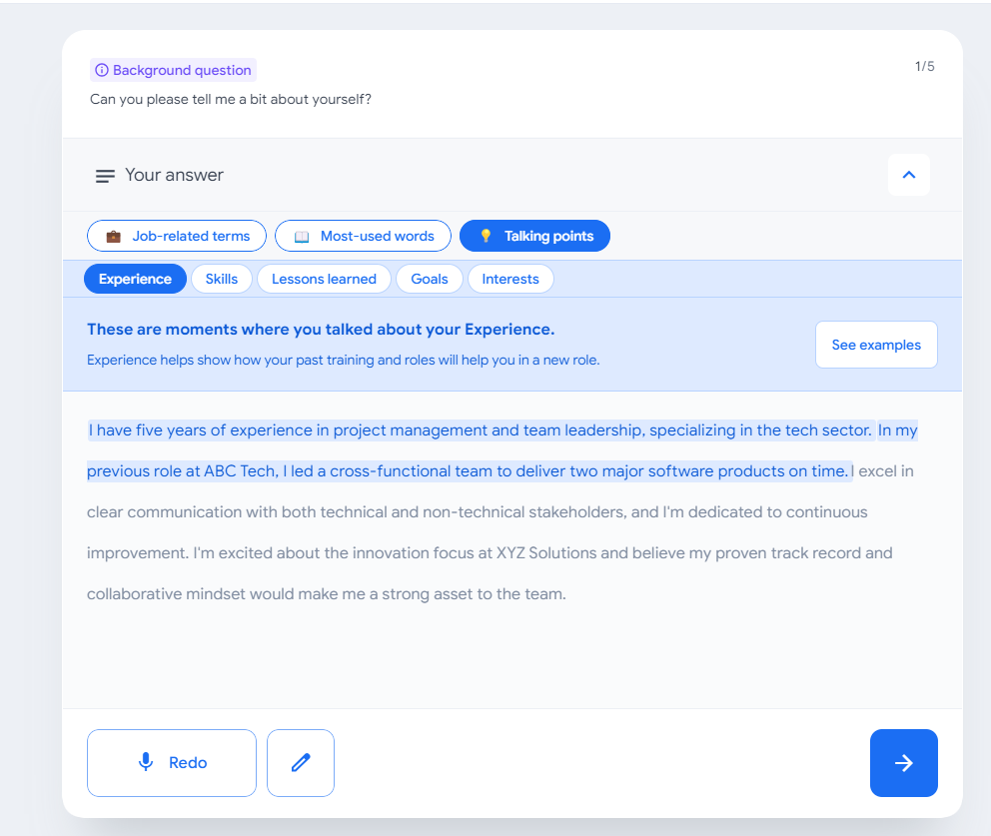Image resolution: width=991 pixels, height=836 pixels.
Task: Click Redo to re-record answer
Action: point(171,763)
